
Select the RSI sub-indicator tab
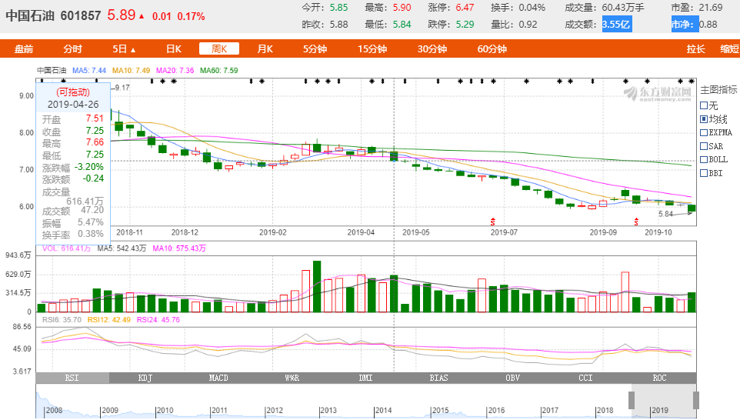[72, 378]
